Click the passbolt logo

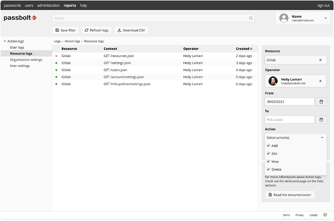pos(20,18)
